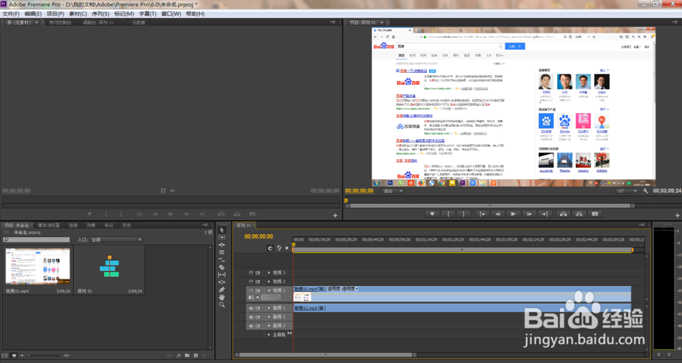Click project panel thumbnail zoom slider
This screenshot has height=363, width=682.
[46, 356]
